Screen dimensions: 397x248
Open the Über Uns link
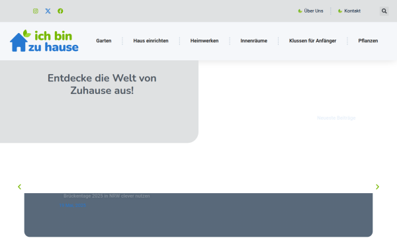click(x=311, y=11)
